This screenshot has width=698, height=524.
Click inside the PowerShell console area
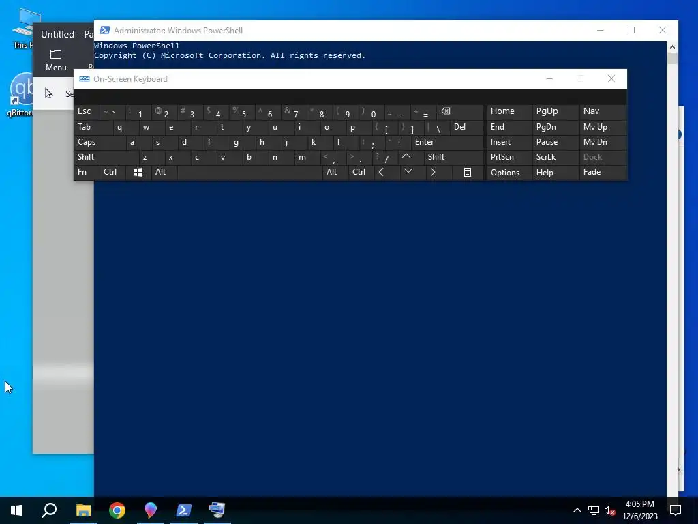coord(380,338)
